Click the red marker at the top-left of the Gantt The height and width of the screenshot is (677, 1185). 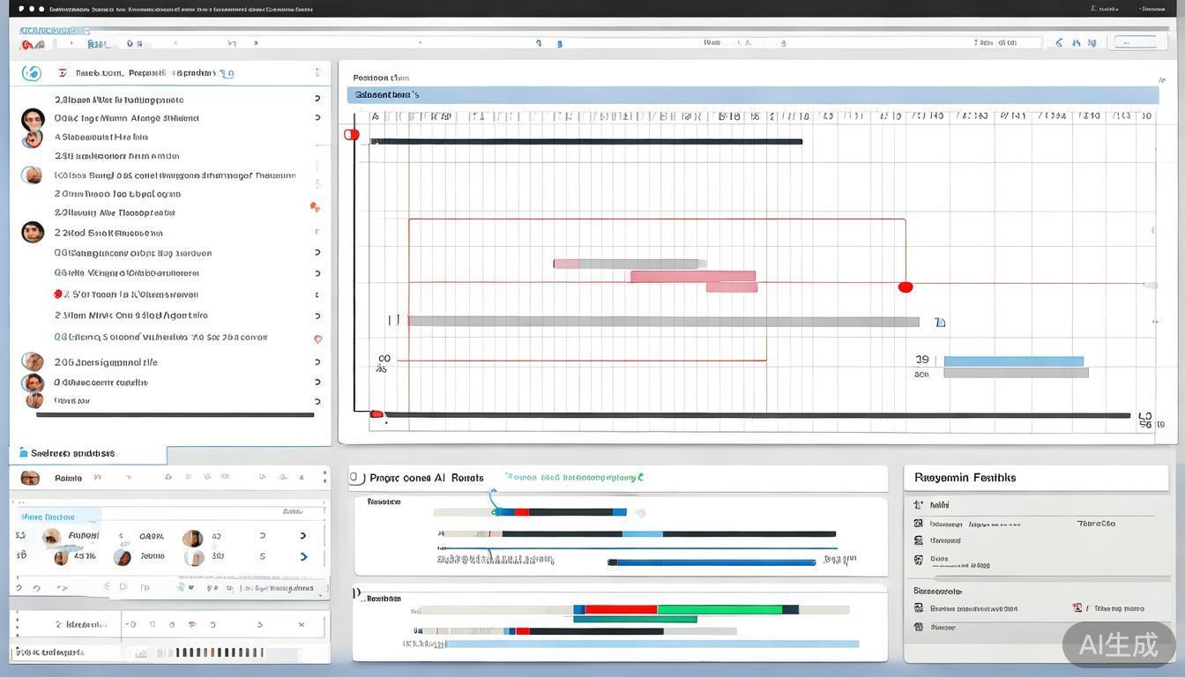[352, 135]
